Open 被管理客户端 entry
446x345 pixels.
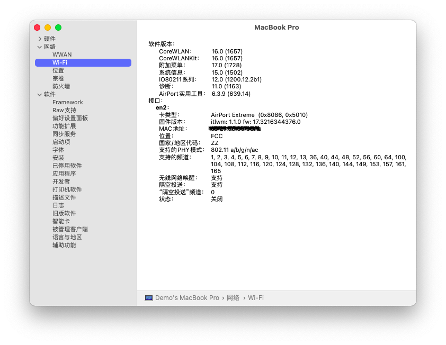(x=70, y=229)
